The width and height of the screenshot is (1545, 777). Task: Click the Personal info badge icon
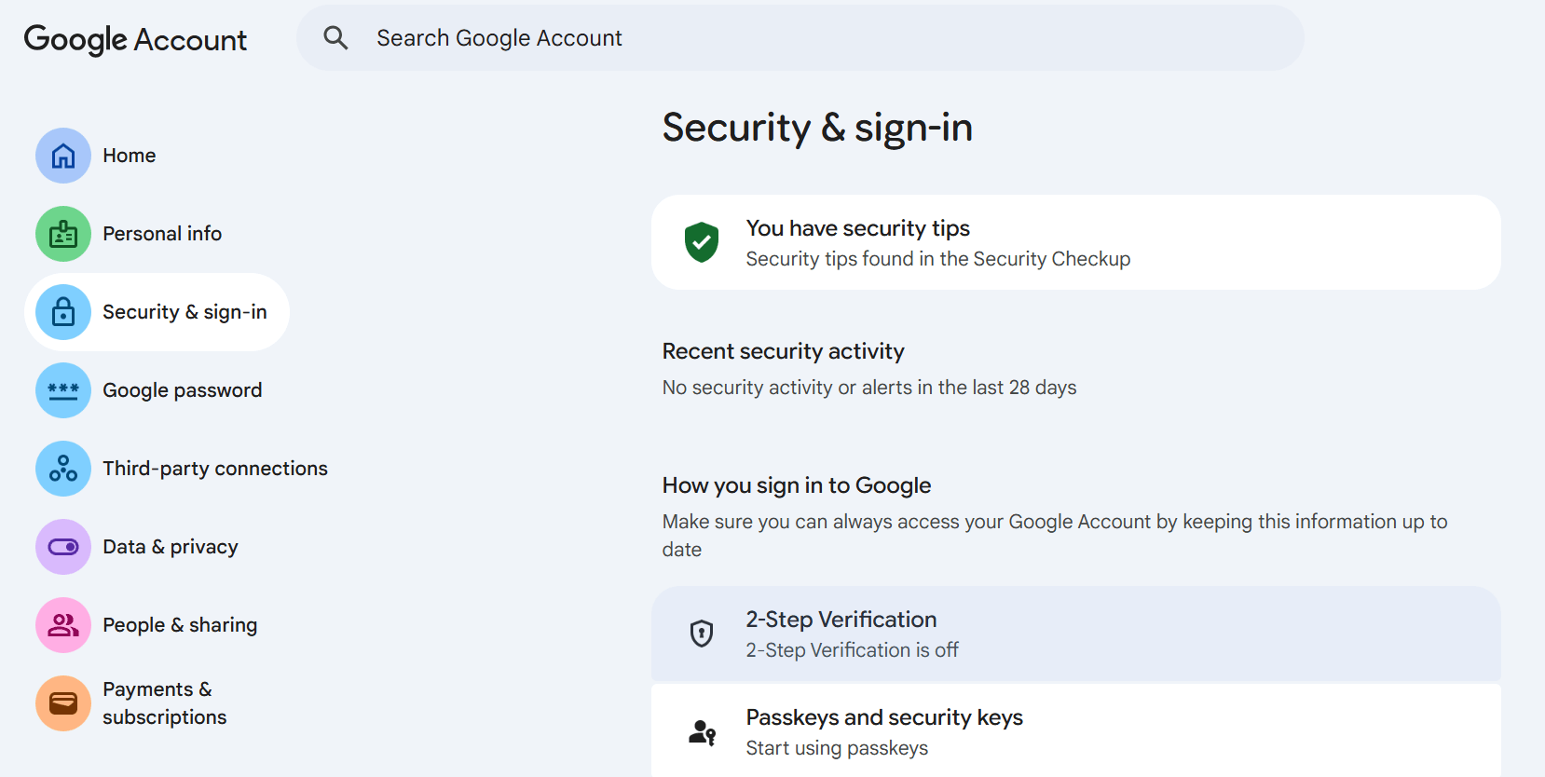63,234
